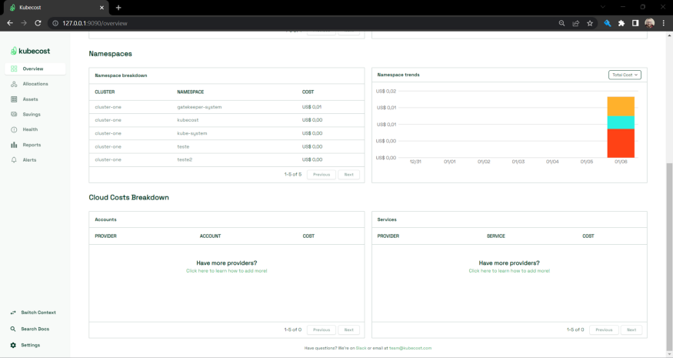The height and width of the screenshot is (358, 673).
Task: Click the browser address bar
Action: point(308,23)
